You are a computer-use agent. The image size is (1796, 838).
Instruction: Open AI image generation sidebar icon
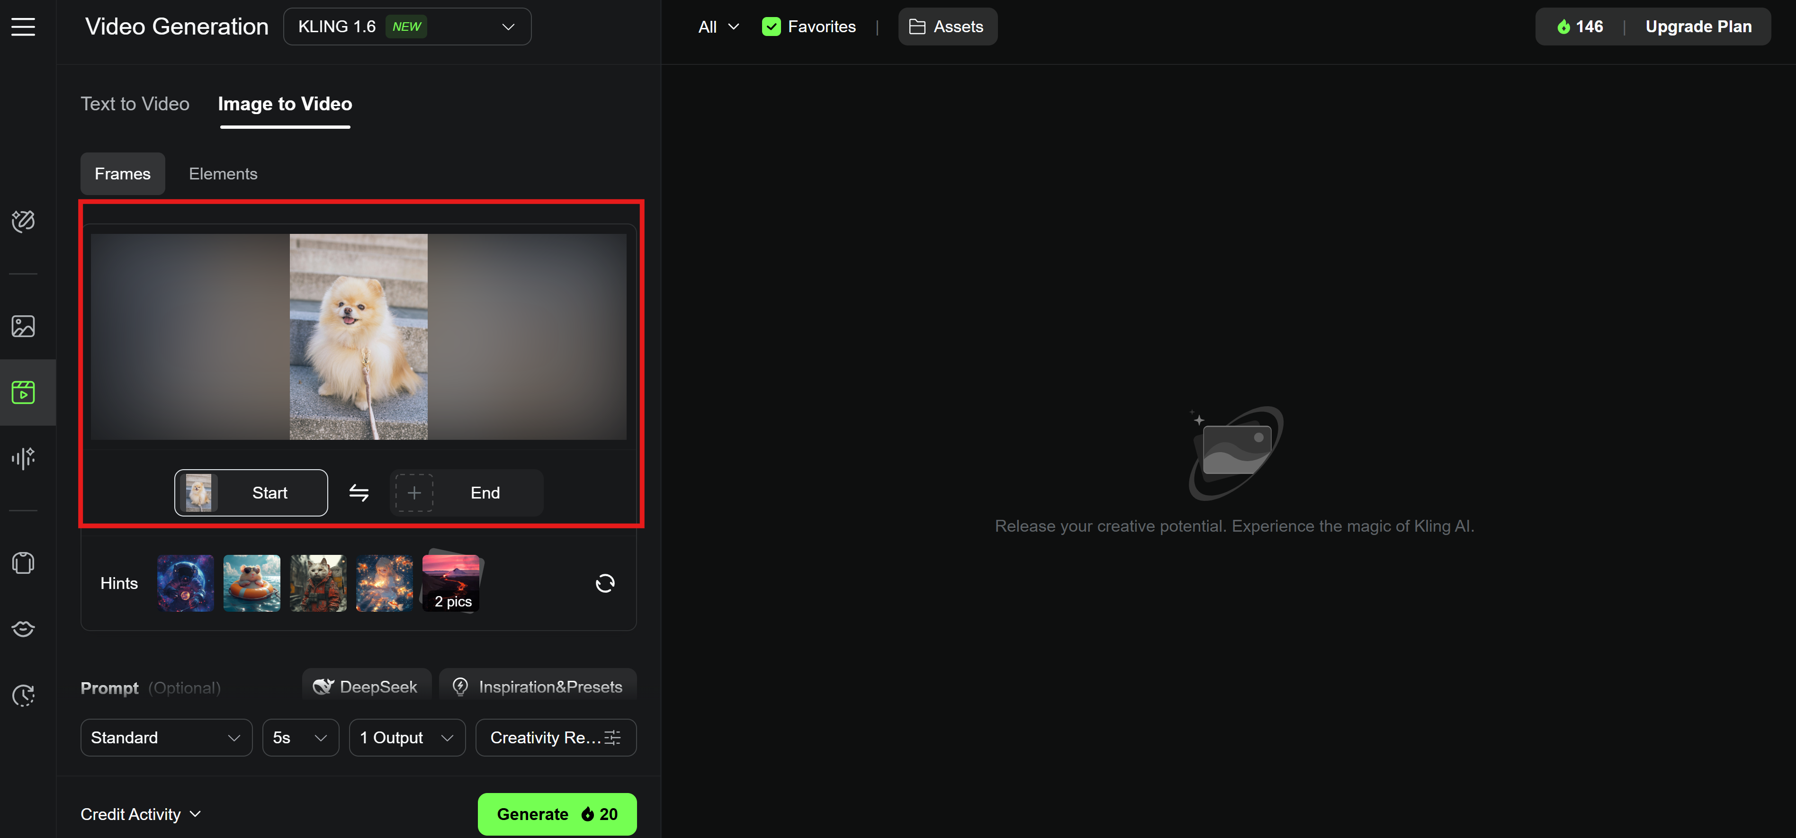[x=23, y=326]
